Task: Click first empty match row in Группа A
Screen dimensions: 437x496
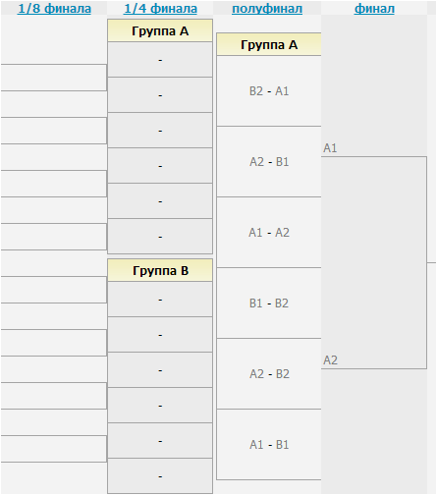Action: click(x=160, y=60)
